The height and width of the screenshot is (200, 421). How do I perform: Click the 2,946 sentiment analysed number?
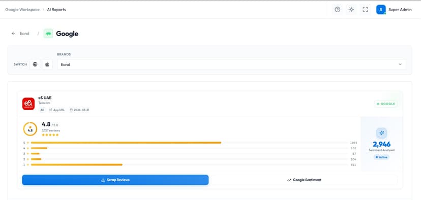pyautogui.click(x=381, y=144)
